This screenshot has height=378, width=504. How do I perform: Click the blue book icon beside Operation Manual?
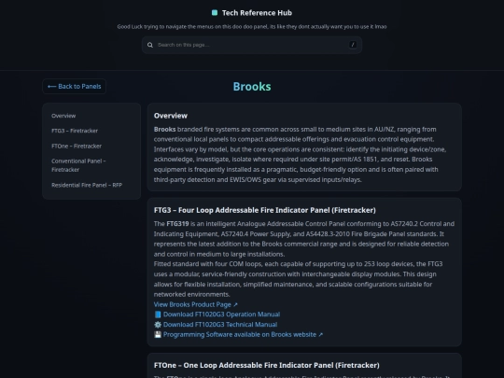(x=158, y=315)
